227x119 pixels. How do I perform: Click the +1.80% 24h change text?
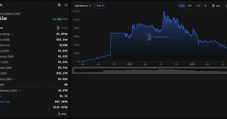[57, 19]
